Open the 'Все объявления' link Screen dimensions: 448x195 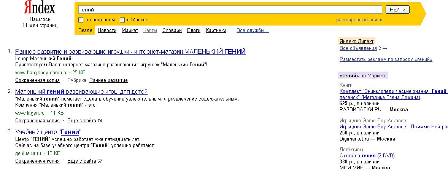click(x=358, y=48)
